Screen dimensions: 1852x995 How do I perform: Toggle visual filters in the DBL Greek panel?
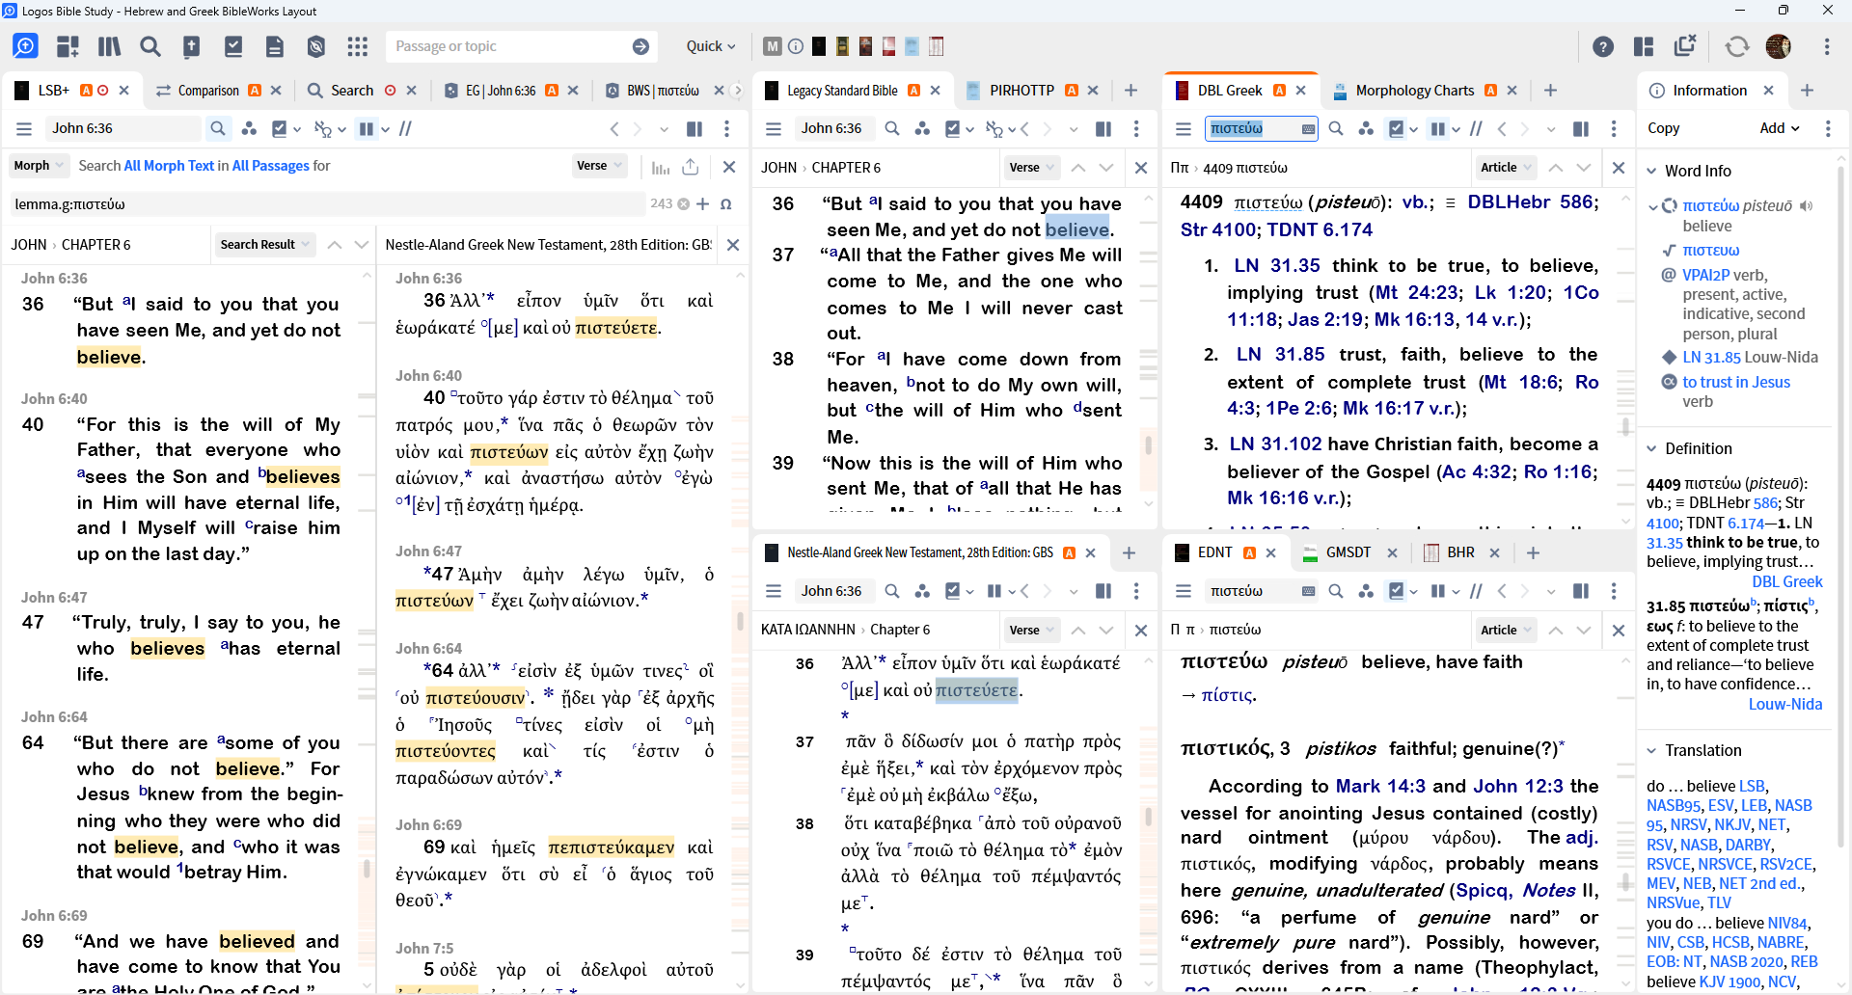click(1396, 129)
